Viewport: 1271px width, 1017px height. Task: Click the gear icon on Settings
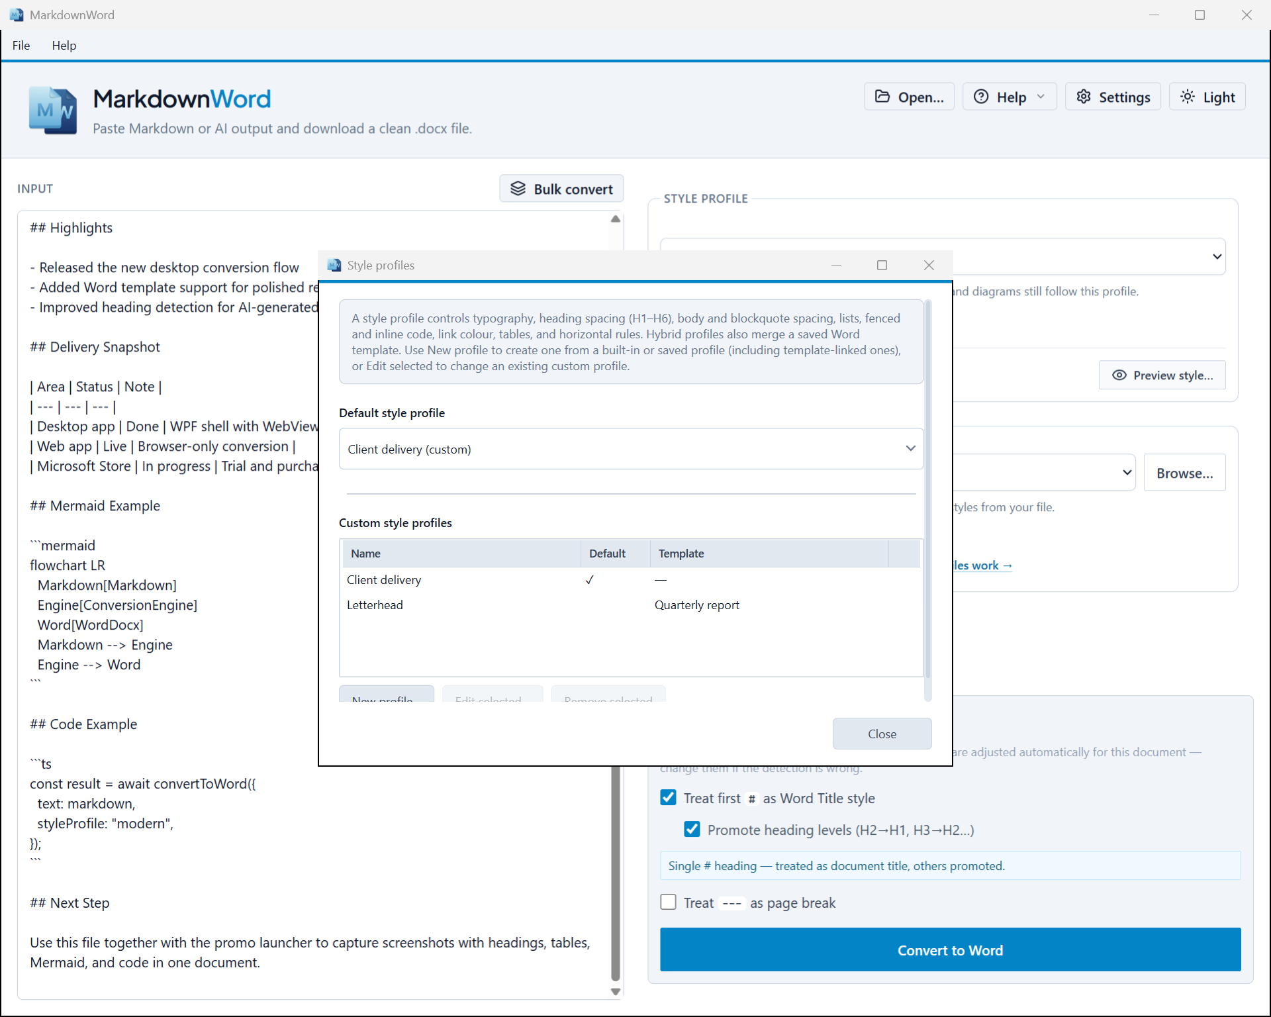coord(1084,97)
